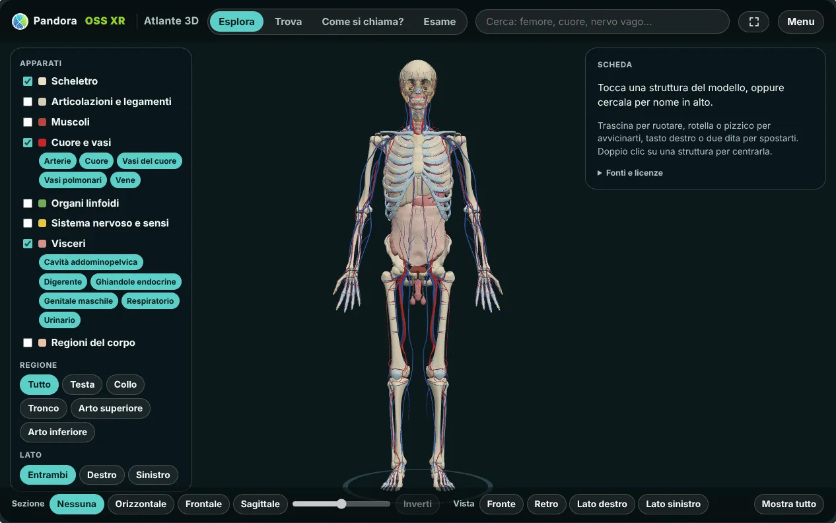
Task: Toggle the Vasi polmonari chip
Action: coord(73,180)
